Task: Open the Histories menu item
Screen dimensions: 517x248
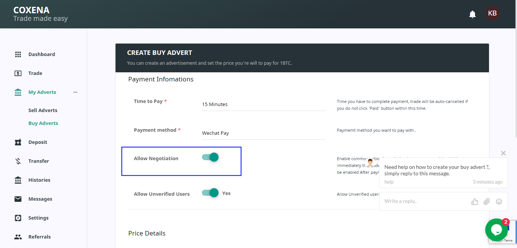Action: [x=39, y=180]
